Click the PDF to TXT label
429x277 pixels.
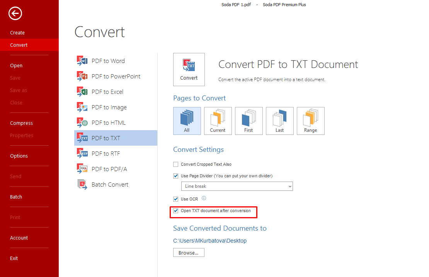click(106, 138)
